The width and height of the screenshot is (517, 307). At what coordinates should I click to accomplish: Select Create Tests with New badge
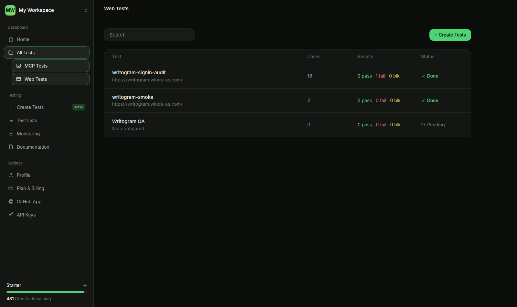pyautogui.click(x=47, y=107)
